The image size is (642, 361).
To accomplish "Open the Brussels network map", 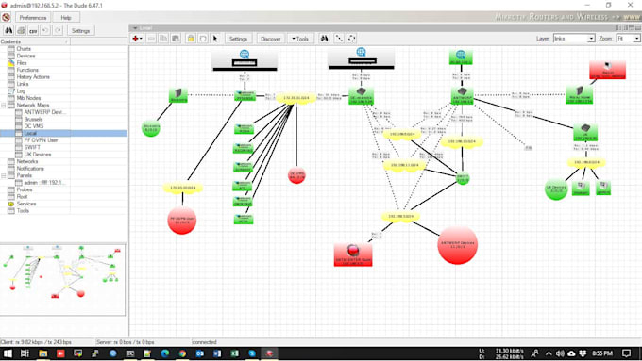I will 33,119.
